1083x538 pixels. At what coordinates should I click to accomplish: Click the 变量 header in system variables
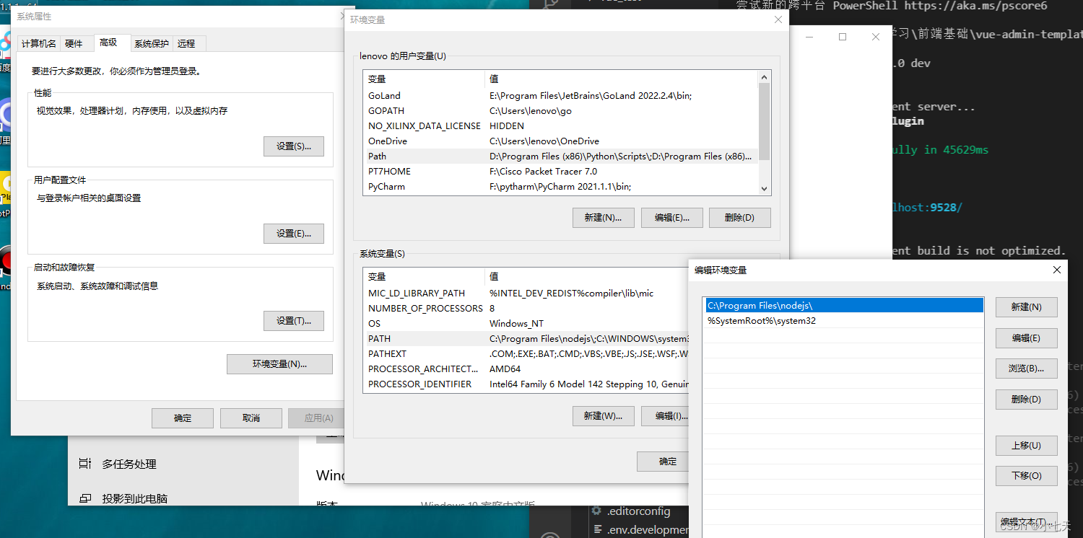[x=425, y=276]
